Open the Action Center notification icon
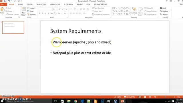183x103 pixels. 173,101
